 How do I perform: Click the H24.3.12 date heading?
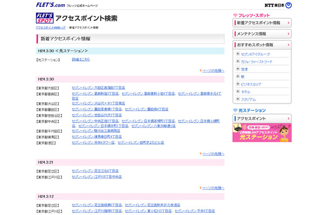(46, 197)
